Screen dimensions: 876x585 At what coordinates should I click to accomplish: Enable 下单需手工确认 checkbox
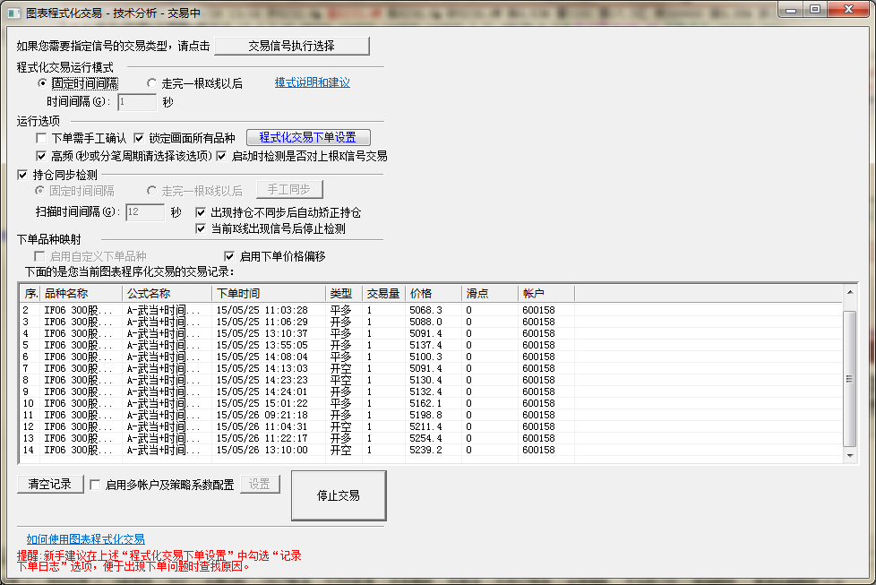(x=42, y=138)
